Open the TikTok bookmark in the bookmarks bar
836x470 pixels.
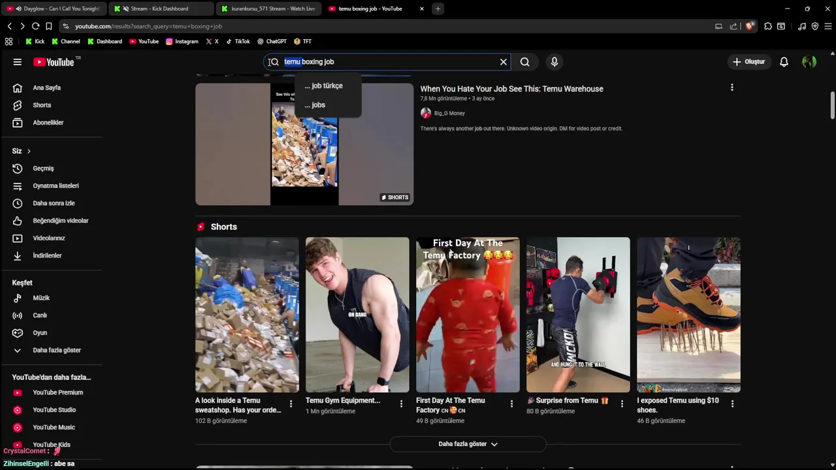click(238, 41)
